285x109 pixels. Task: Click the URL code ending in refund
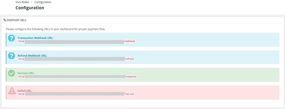coord(76,59)
